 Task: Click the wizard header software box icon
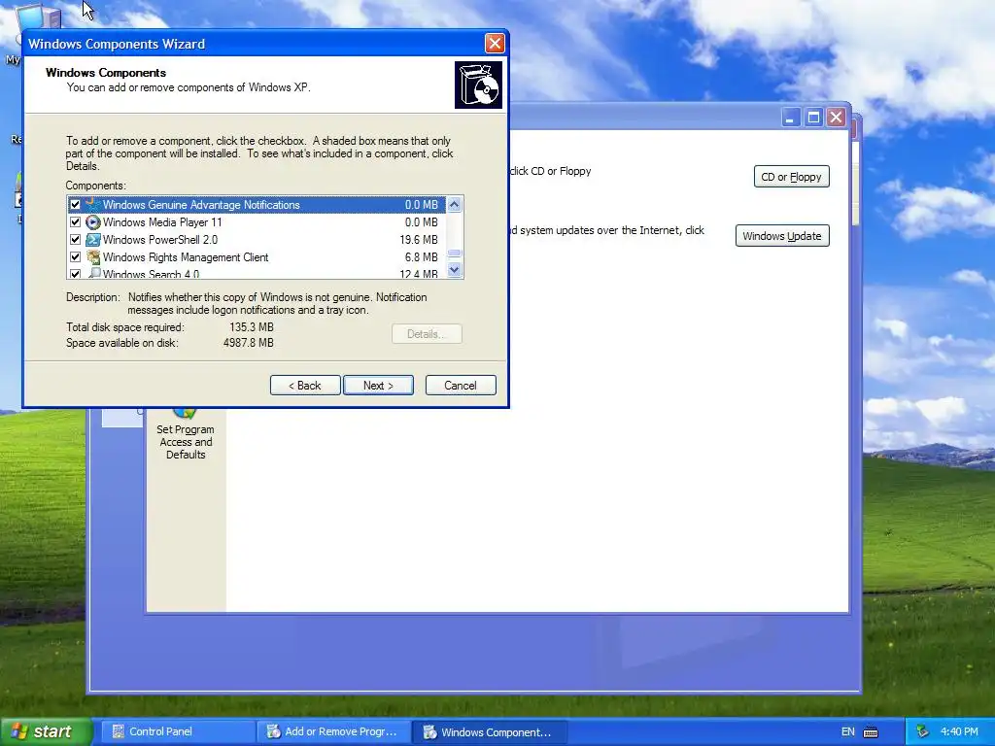[x=478, y=85]
